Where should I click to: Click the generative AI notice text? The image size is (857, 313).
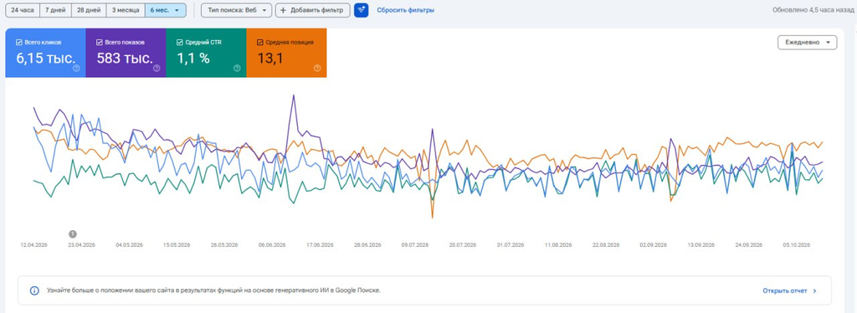pyautogui.click(x=213, y=290)
